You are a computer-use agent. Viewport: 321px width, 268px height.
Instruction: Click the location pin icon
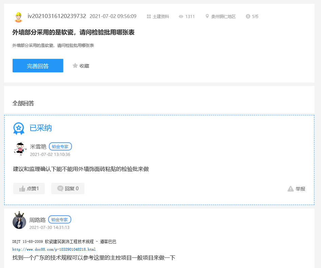207,16
